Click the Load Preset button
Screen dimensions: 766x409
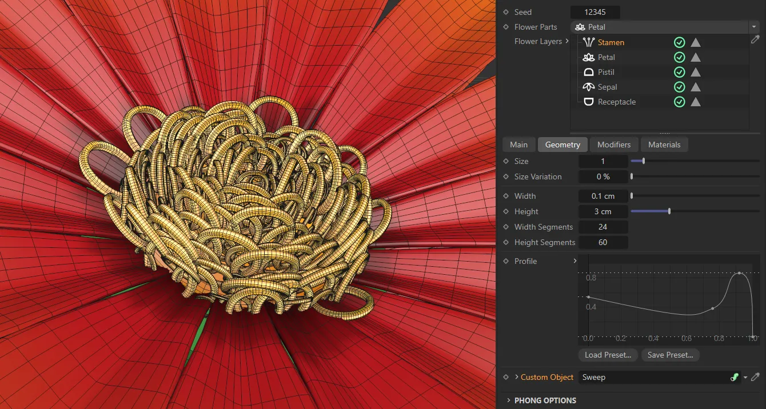608,355
